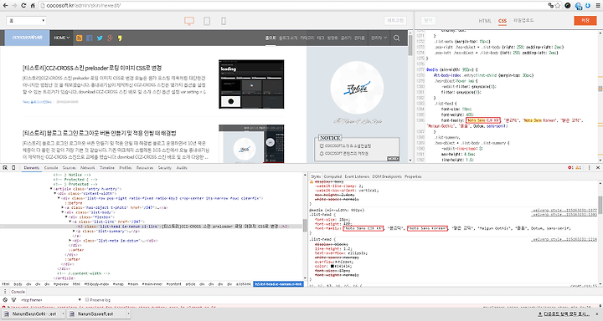This screenshot has height=321, width=603.
Task: Click the red error count indicator in DevTools
Action: (570, 168)
